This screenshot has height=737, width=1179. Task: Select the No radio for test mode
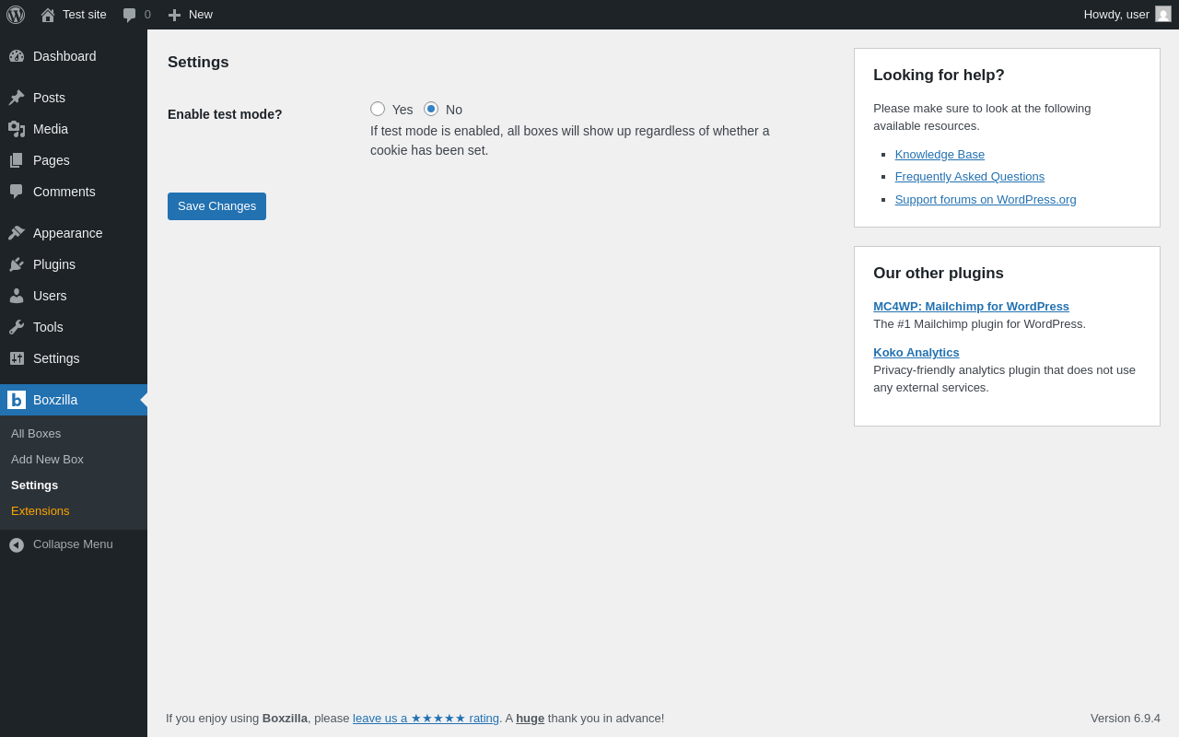[x=431, y=109]
